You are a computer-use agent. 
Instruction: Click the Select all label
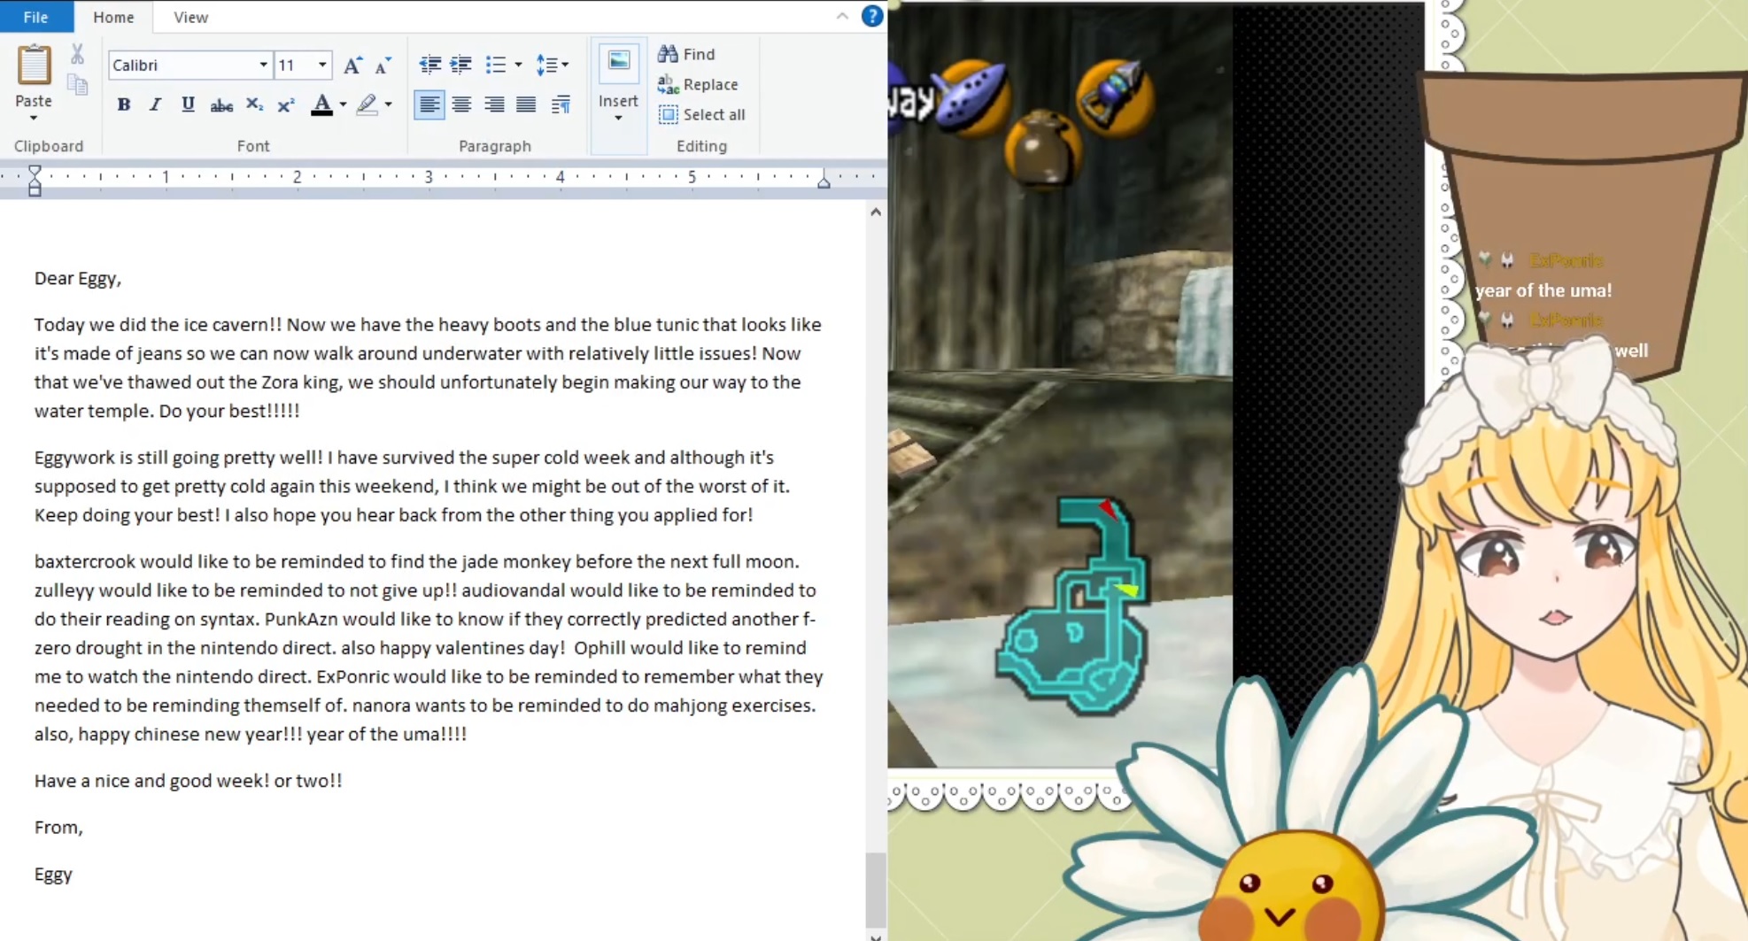pyautogui.click(x=714, y=114)
